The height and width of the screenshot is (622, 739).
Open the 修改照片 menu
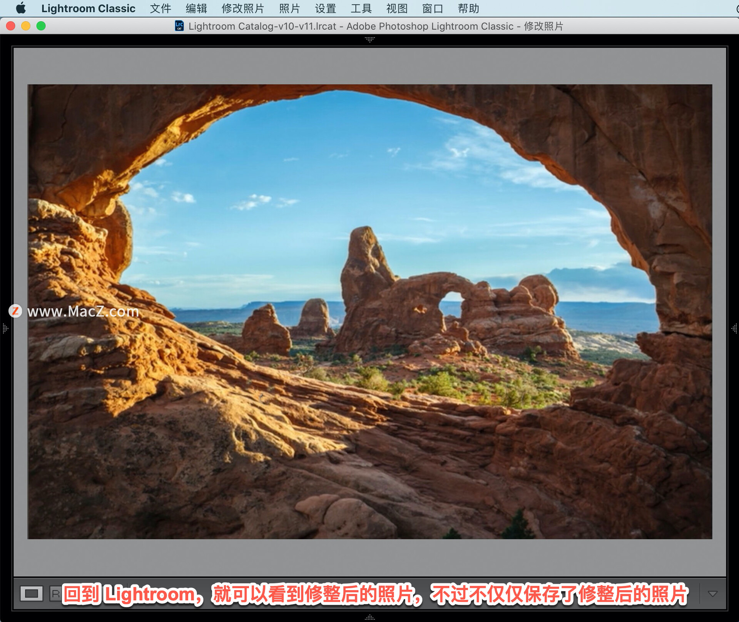pyautogui.click(x=243, y=8)
